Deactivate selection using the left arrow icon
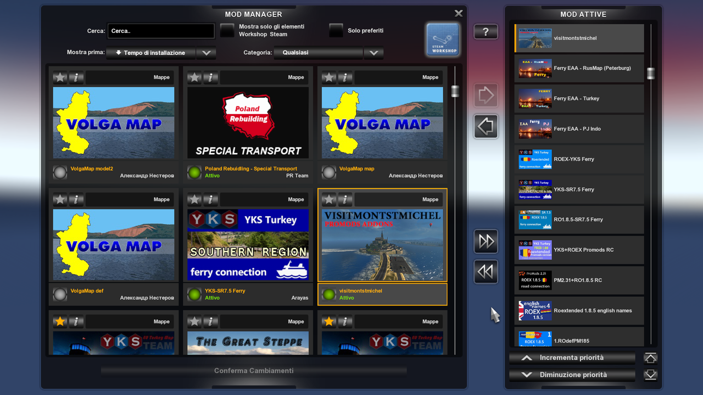The image size is (703, 395). coord(486,126)
